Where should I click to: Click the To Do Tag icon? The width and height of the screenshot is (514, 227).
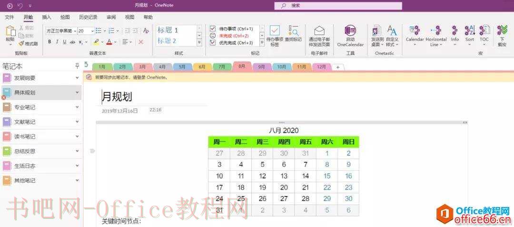tap(275, 31)
